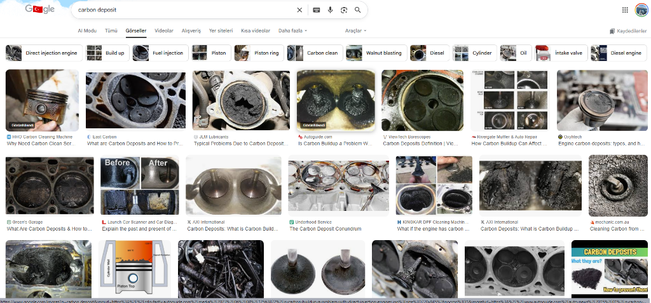Open the Autoguide.com carbon buildup image
The width and height of the screenshot is (651, 303).
click(x=336, y=100)
